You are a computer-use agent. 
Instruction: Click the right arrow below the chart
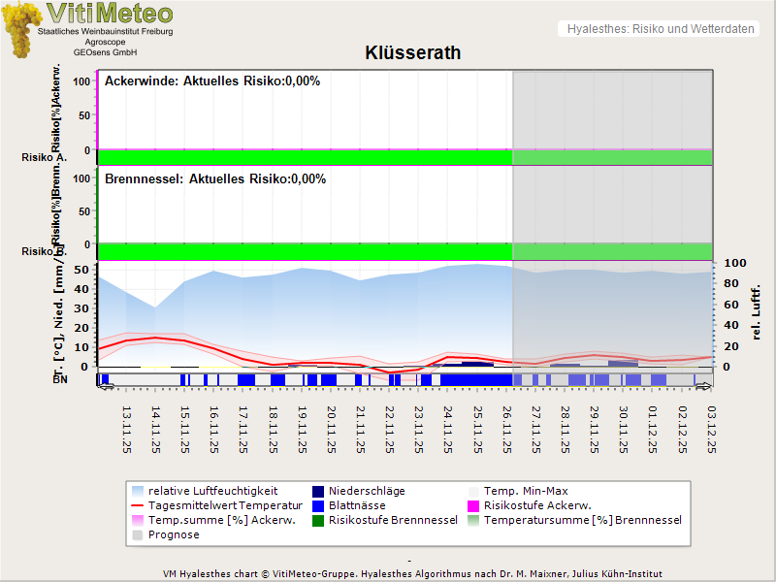pos(703,386)
